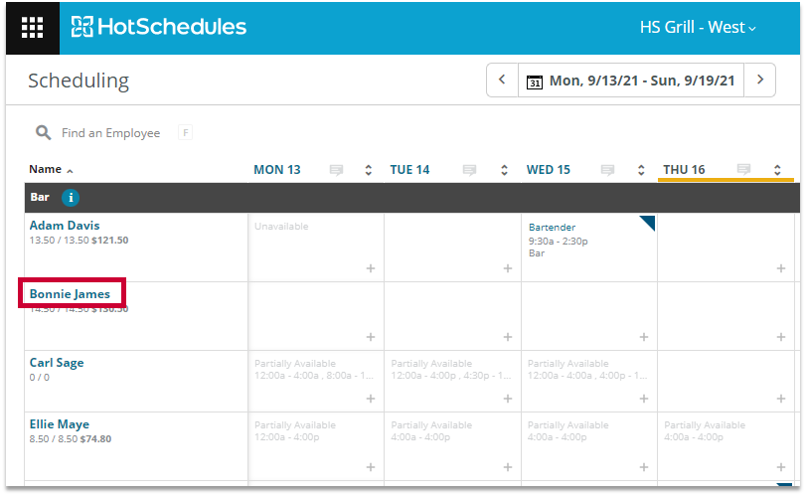Expand the HS Grill - West location dropdown
806x496 pixels.
[x=698, y=27]
